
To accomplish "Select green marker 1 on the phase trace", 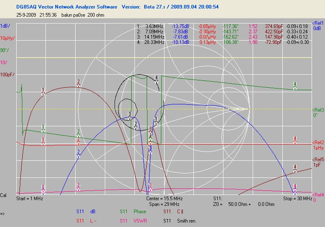I will coord(43,128).
